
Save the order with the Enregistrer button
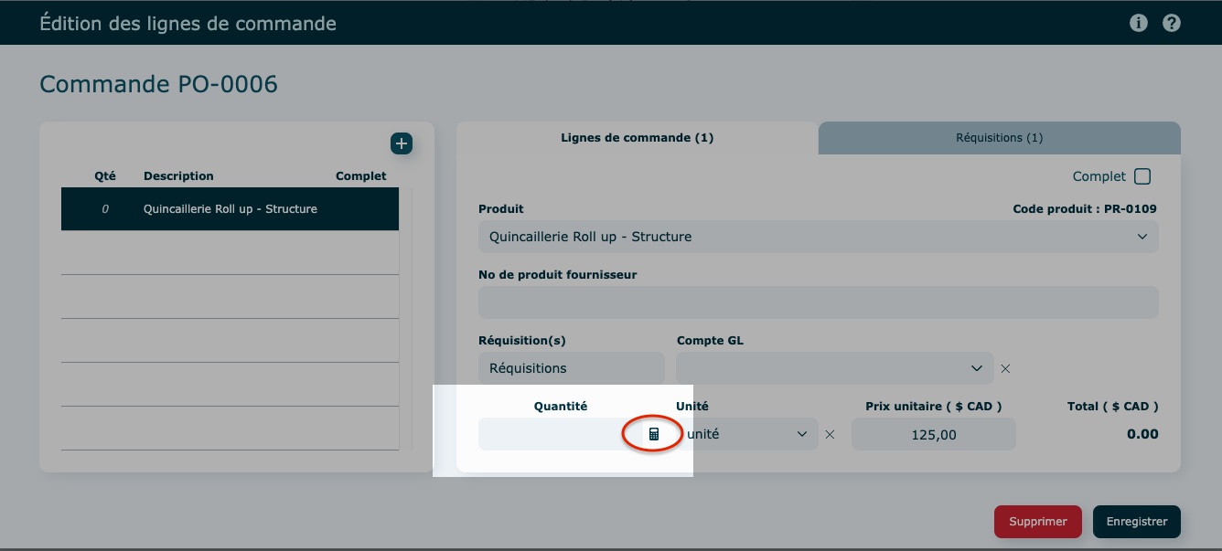pos(1136,522)
